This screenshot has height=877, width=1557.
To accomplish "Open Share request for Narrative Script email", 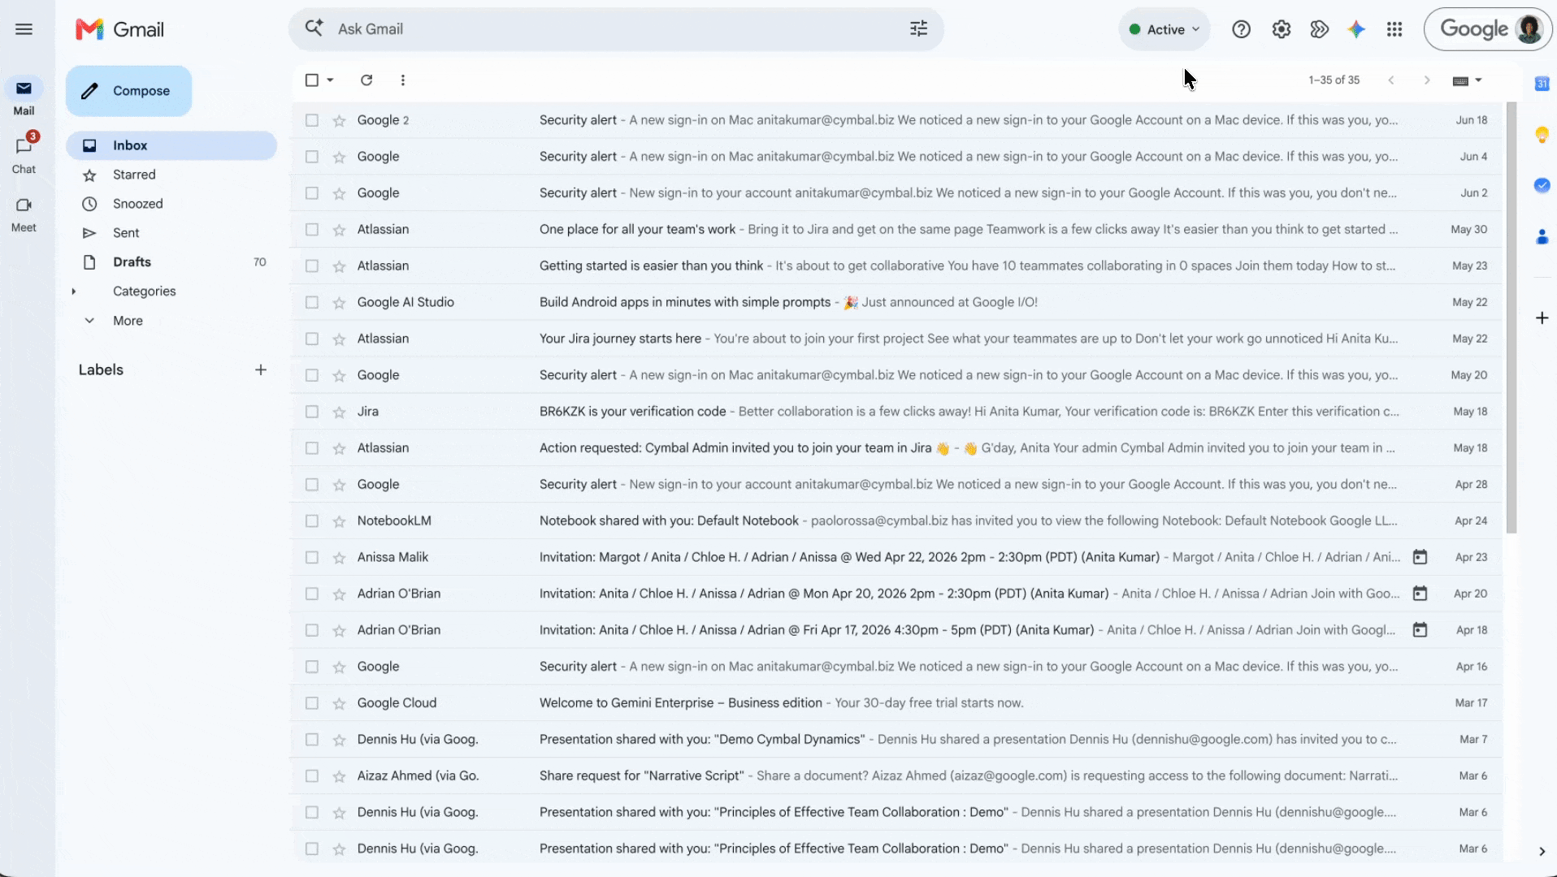I will (x=896, y=775).
